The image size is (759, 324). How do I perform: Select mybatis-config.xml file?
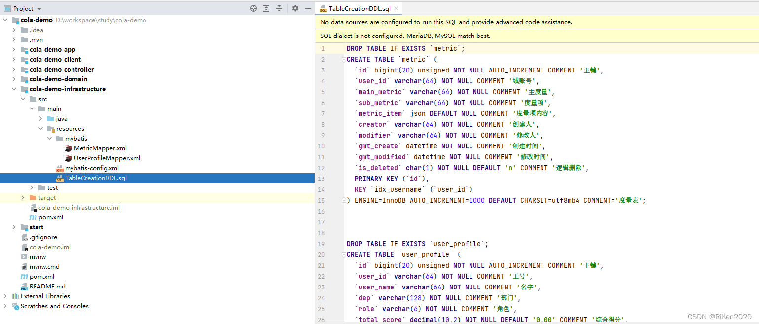92,168
